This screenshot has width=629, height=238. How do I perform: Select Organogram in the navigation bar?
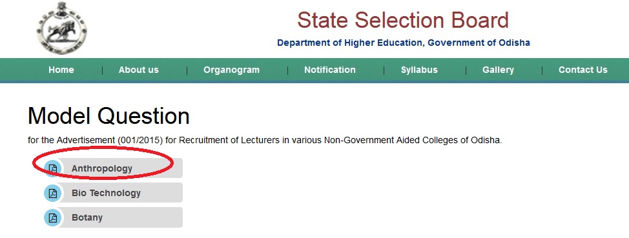pyautogui.click(x=231, y=70)
